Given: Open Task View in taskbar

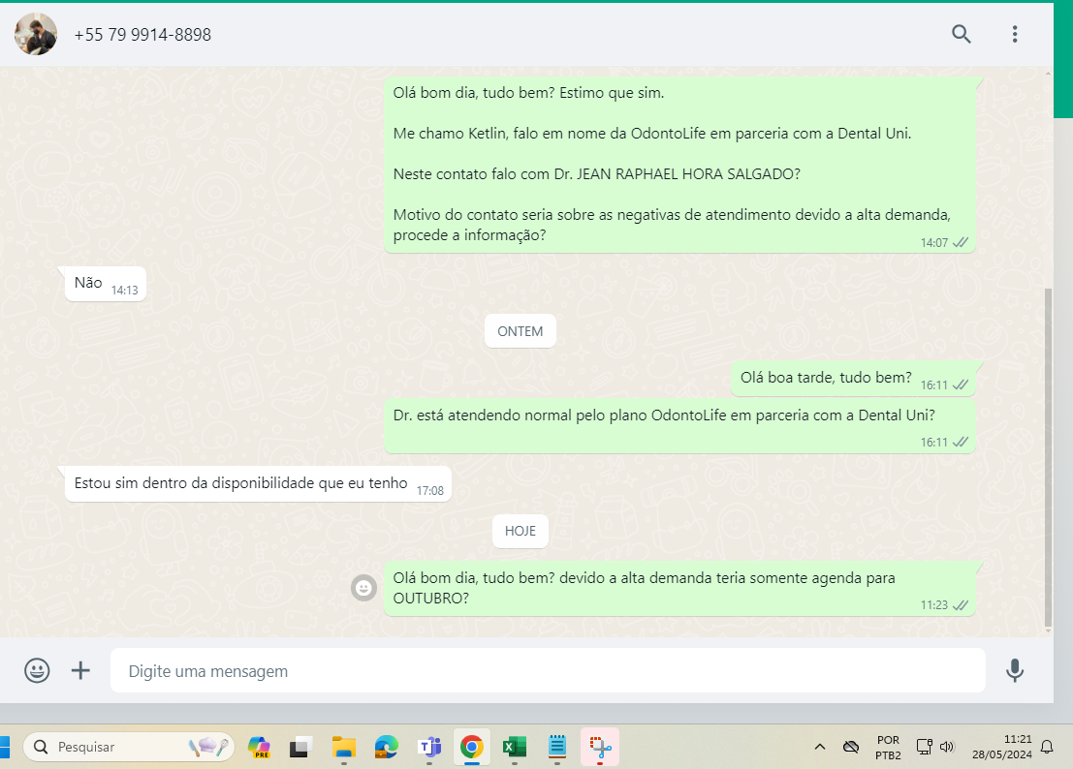Looking at the screenshot, I should [x=300, y=747].
